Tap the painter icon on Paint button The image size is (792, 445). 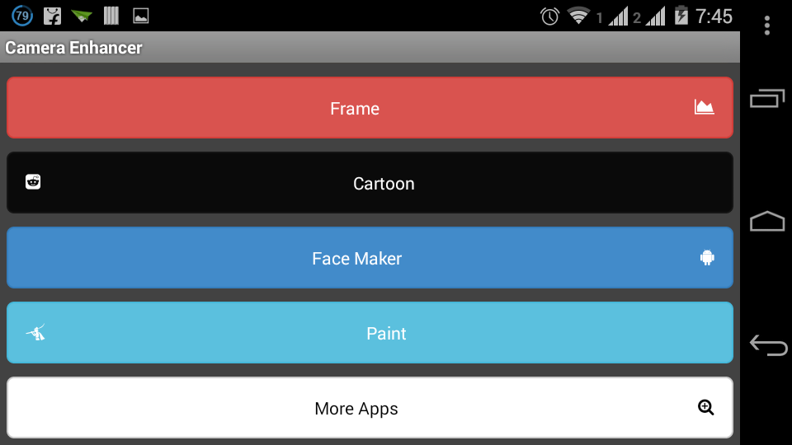35,333
